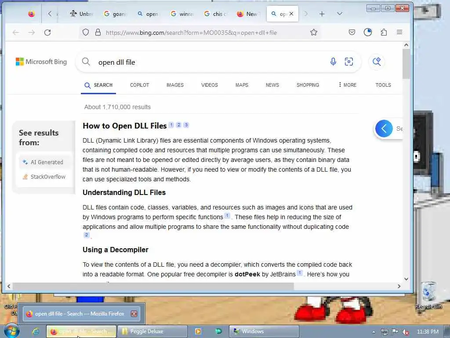
Task: Click the browser forward arrow
Action: click(x=32, y=33)
